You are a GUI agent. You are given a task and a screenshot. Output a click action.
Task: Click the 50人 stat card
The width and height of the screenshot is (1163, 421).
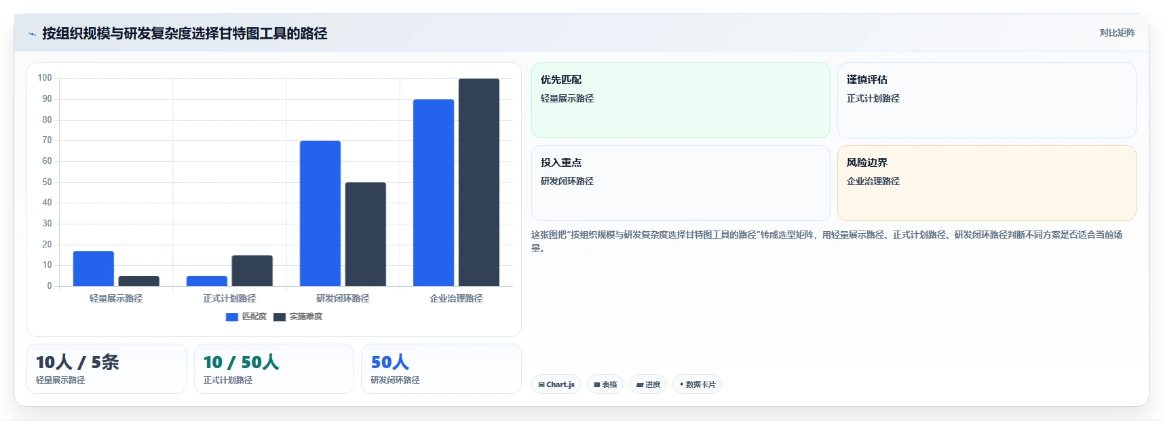pyautogui.click(x=441, y=369)
